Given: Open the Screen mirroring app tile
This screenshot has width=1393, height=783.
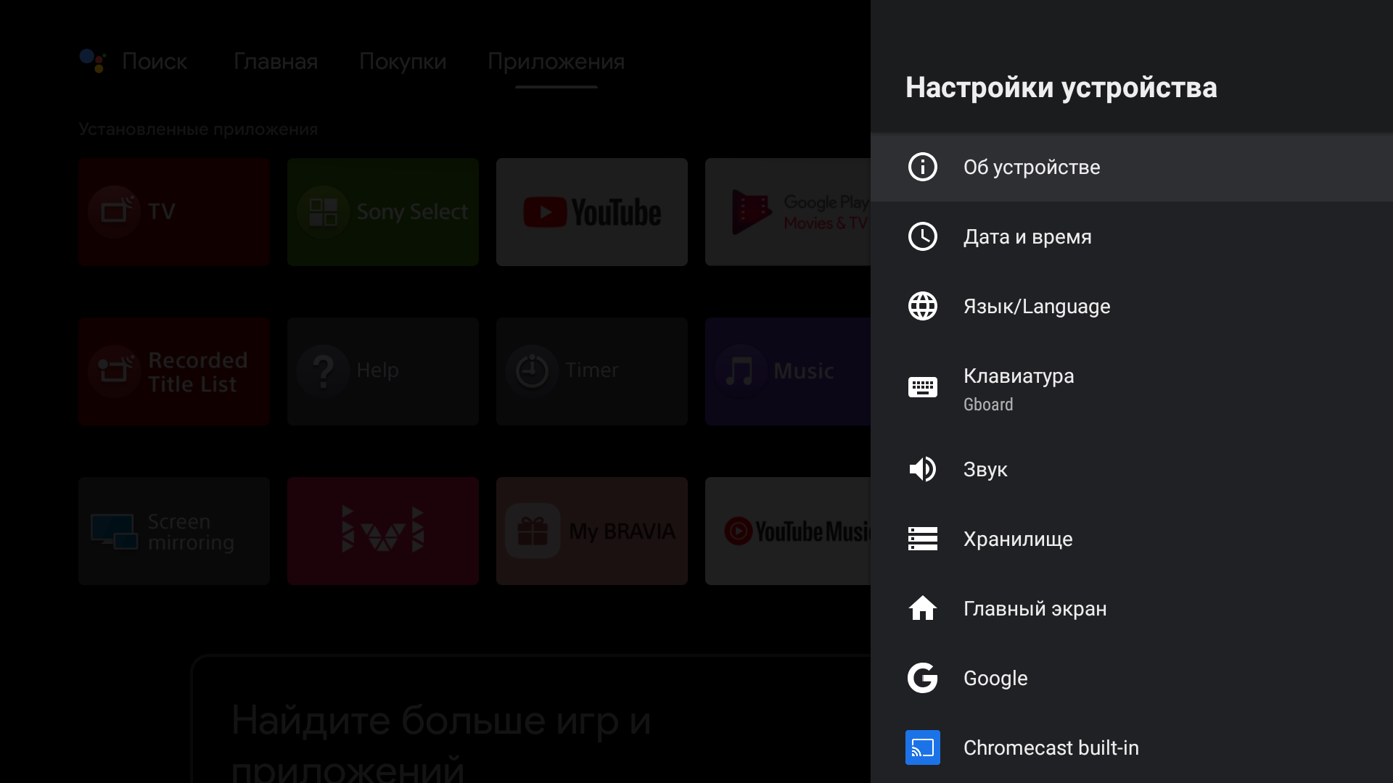Looking at the screenshot, I should coord(173,531).
